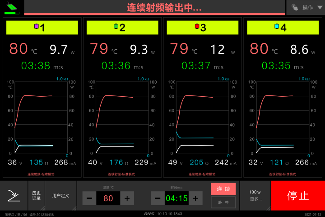Click the cyan electrode icon on channel 4
Screen dimensions: 325x217
point(277,26)
